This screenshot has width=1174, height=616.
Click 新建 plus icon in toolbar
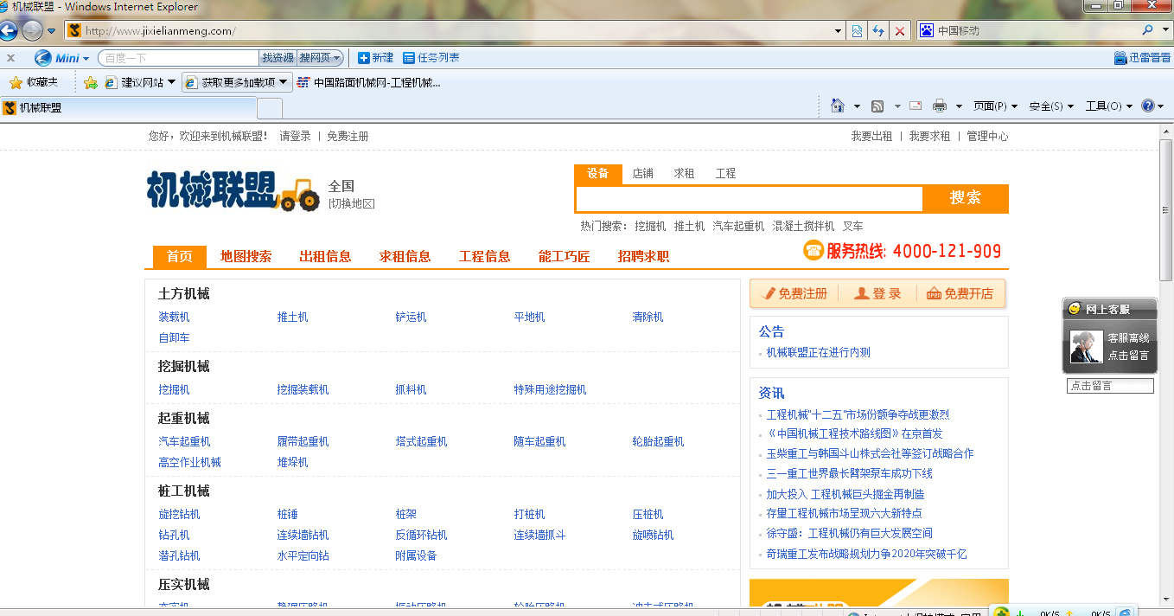click(375, 58)
